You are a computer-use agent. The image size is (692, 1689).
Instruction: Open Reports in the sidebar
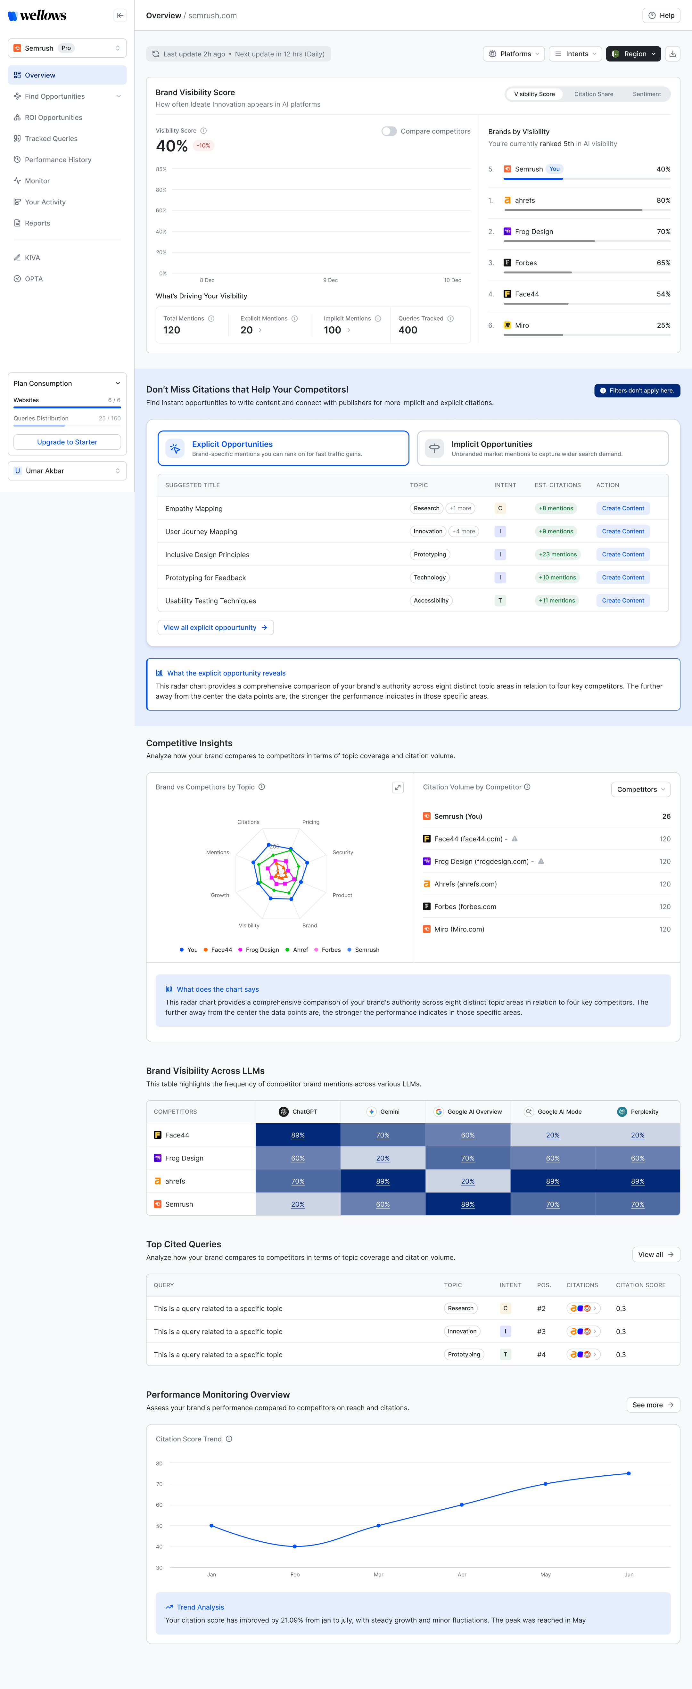point(67,223)
